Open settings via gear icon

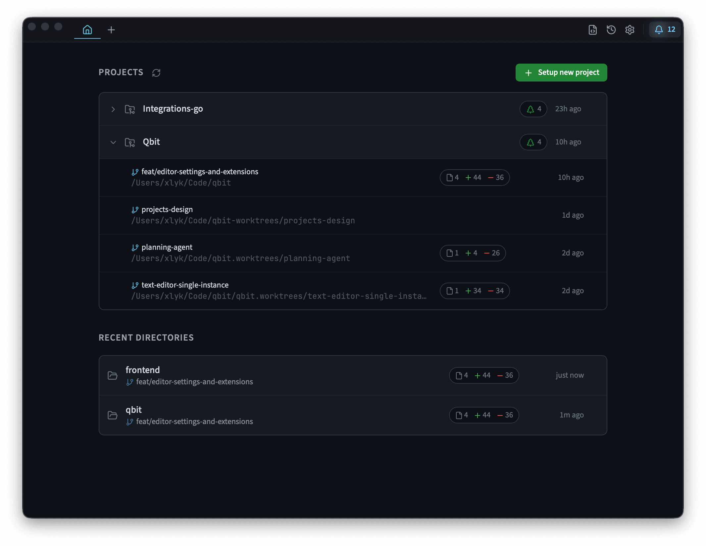(630, 30)
